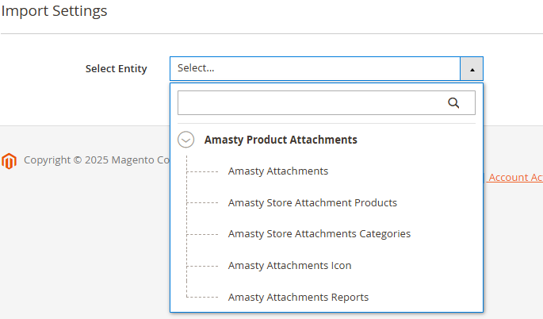Pick Amasty Store Attachments Categories option

pos(319,234)
